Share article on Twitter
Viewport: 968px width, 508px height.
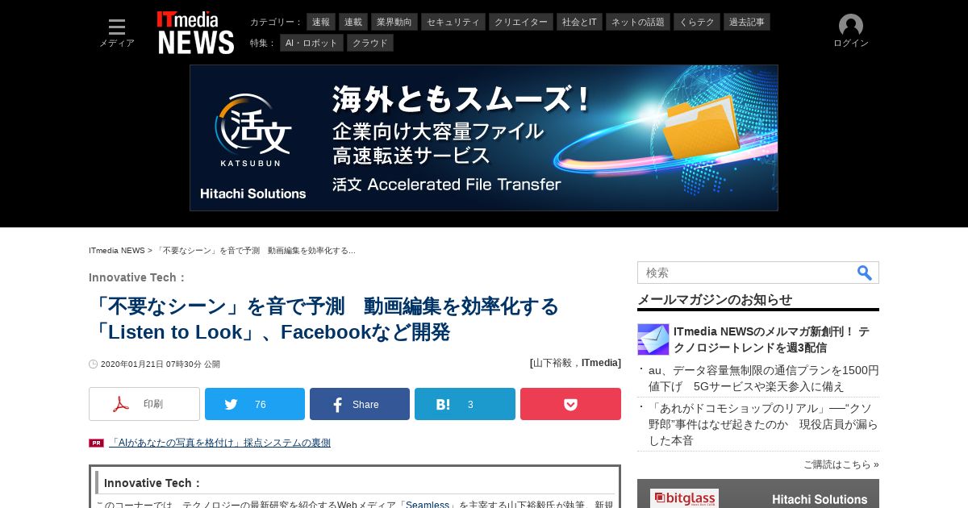coord(255,404)
